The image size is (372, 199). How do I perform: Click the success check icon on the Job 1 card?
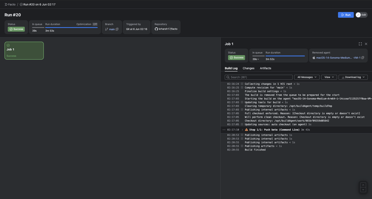8,45
